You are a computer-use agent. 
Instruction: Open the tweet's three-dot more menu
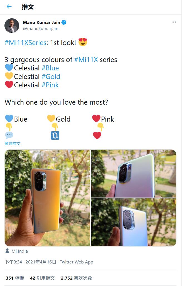coord(174,22)
